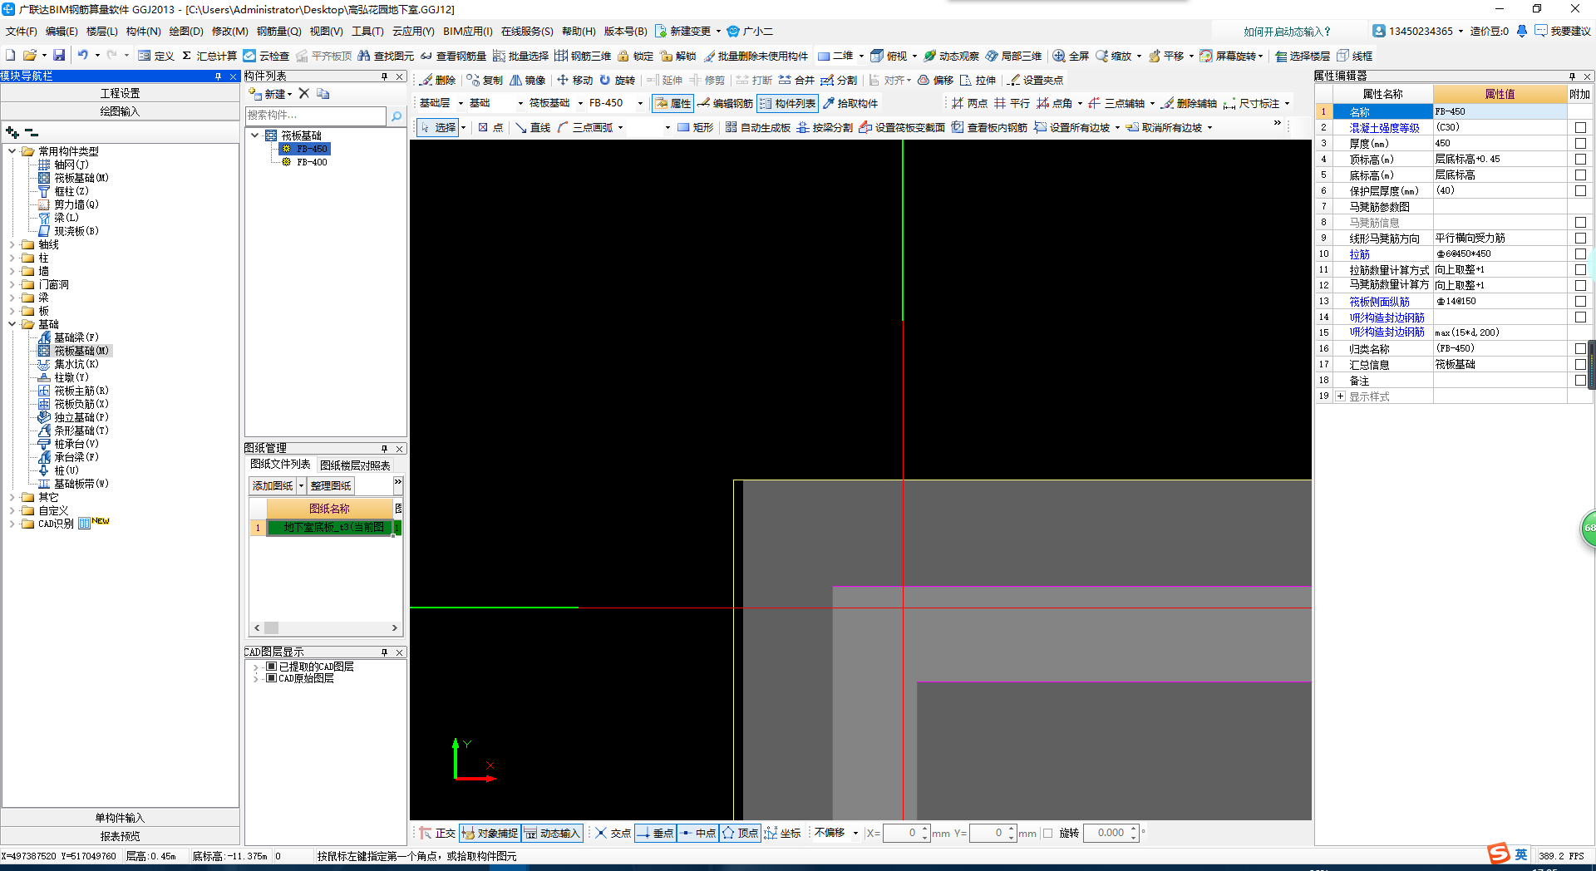Click the 云检查 cloud check icon

click(x=266, y=56)
